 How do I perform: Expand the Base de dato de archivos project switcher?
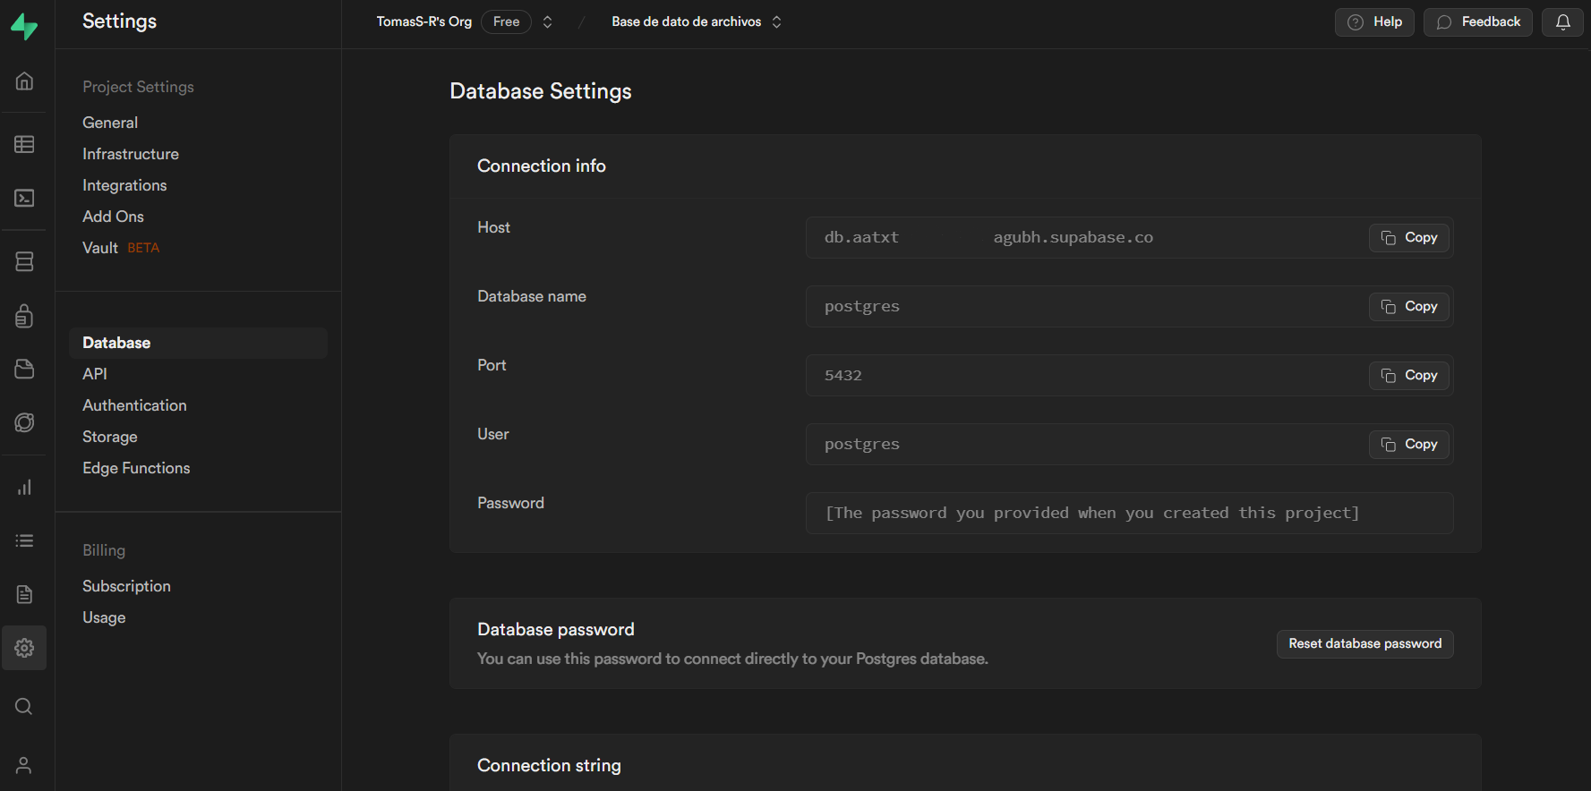click(776, 22)
